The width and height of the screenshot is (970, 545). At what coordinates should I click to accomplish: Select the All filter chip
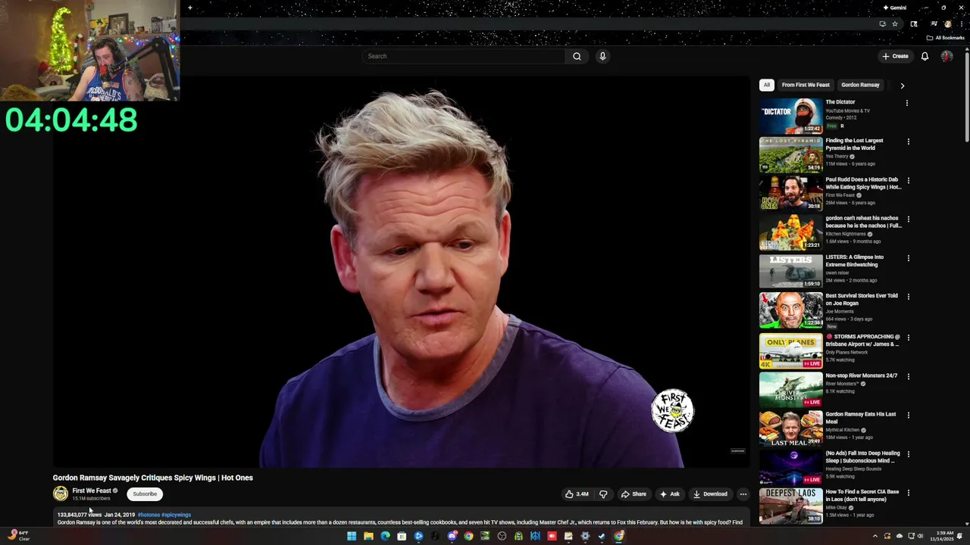767,85
